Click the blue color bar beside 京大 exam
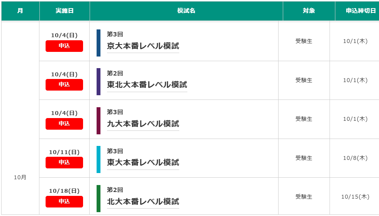Image resolution: width=379 pixels, height=216 pixels. pos(99,43)
